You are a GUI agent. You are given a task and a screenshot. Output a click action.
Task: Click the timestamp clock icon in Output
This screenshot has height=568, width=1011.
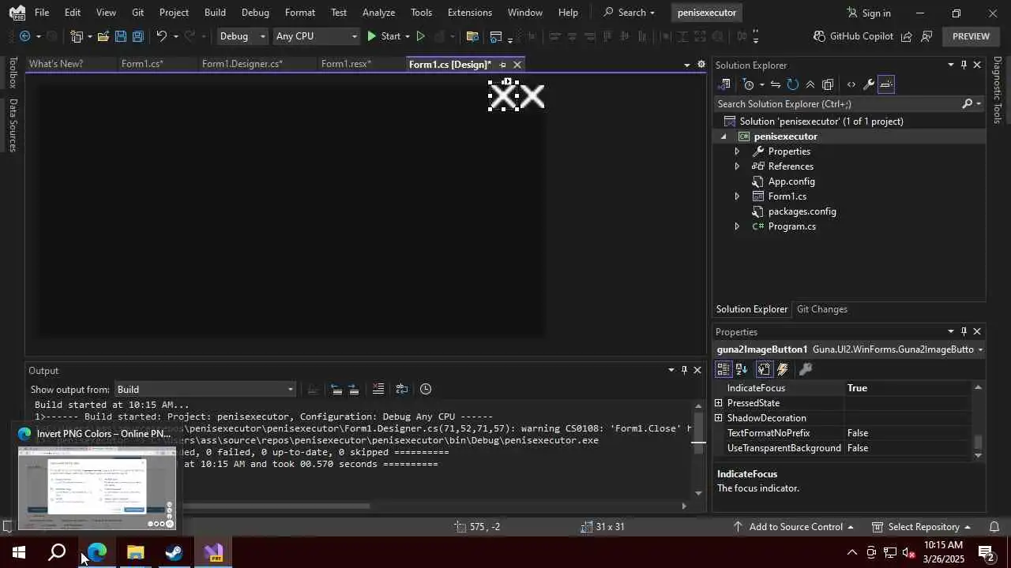pos(426,389)
